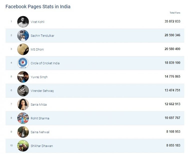Image resolution: width=192 pixels, height=154 pixels.
Task: Open the Circle of Cricket India name link
Action: point(45,63)
